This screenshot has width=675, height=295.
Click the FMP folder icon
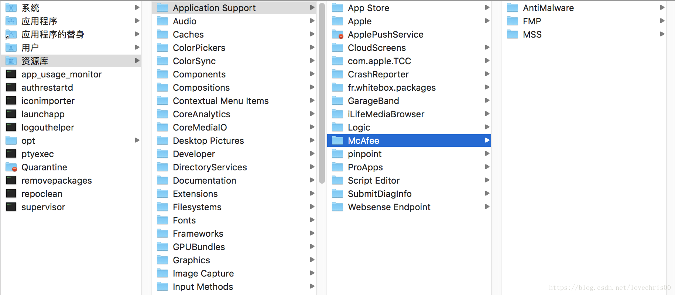coord(513,21)
